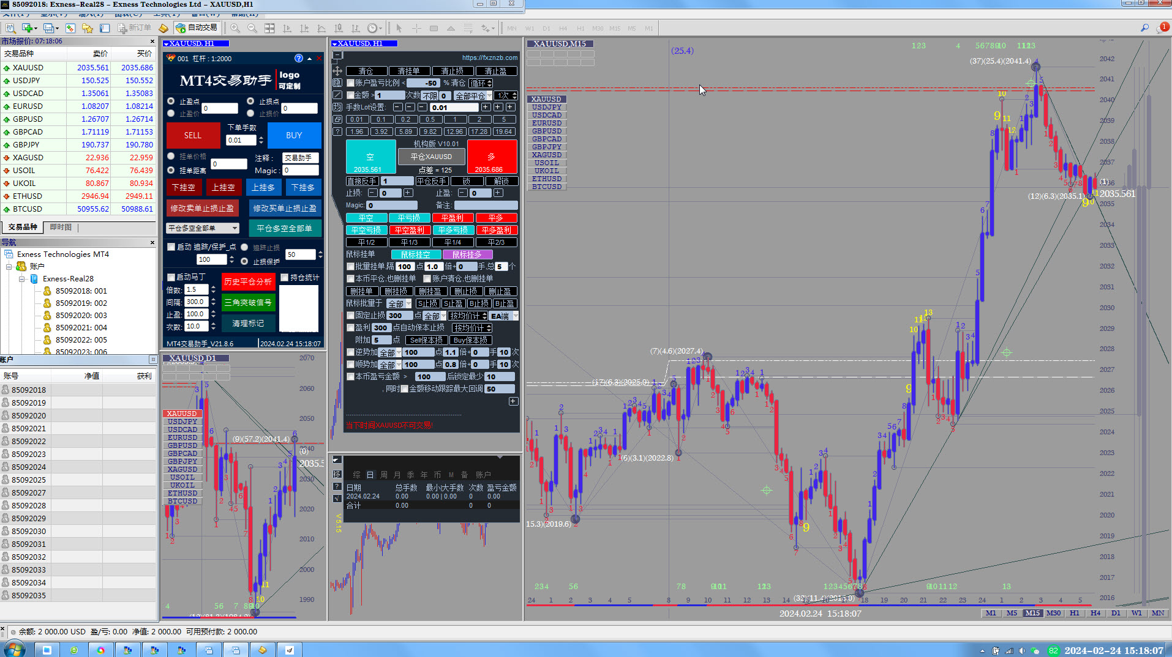The width and height of the screenshot is (1172, 657).
Task: Open the 循环 spinner selector
Action: coord(481,83)
